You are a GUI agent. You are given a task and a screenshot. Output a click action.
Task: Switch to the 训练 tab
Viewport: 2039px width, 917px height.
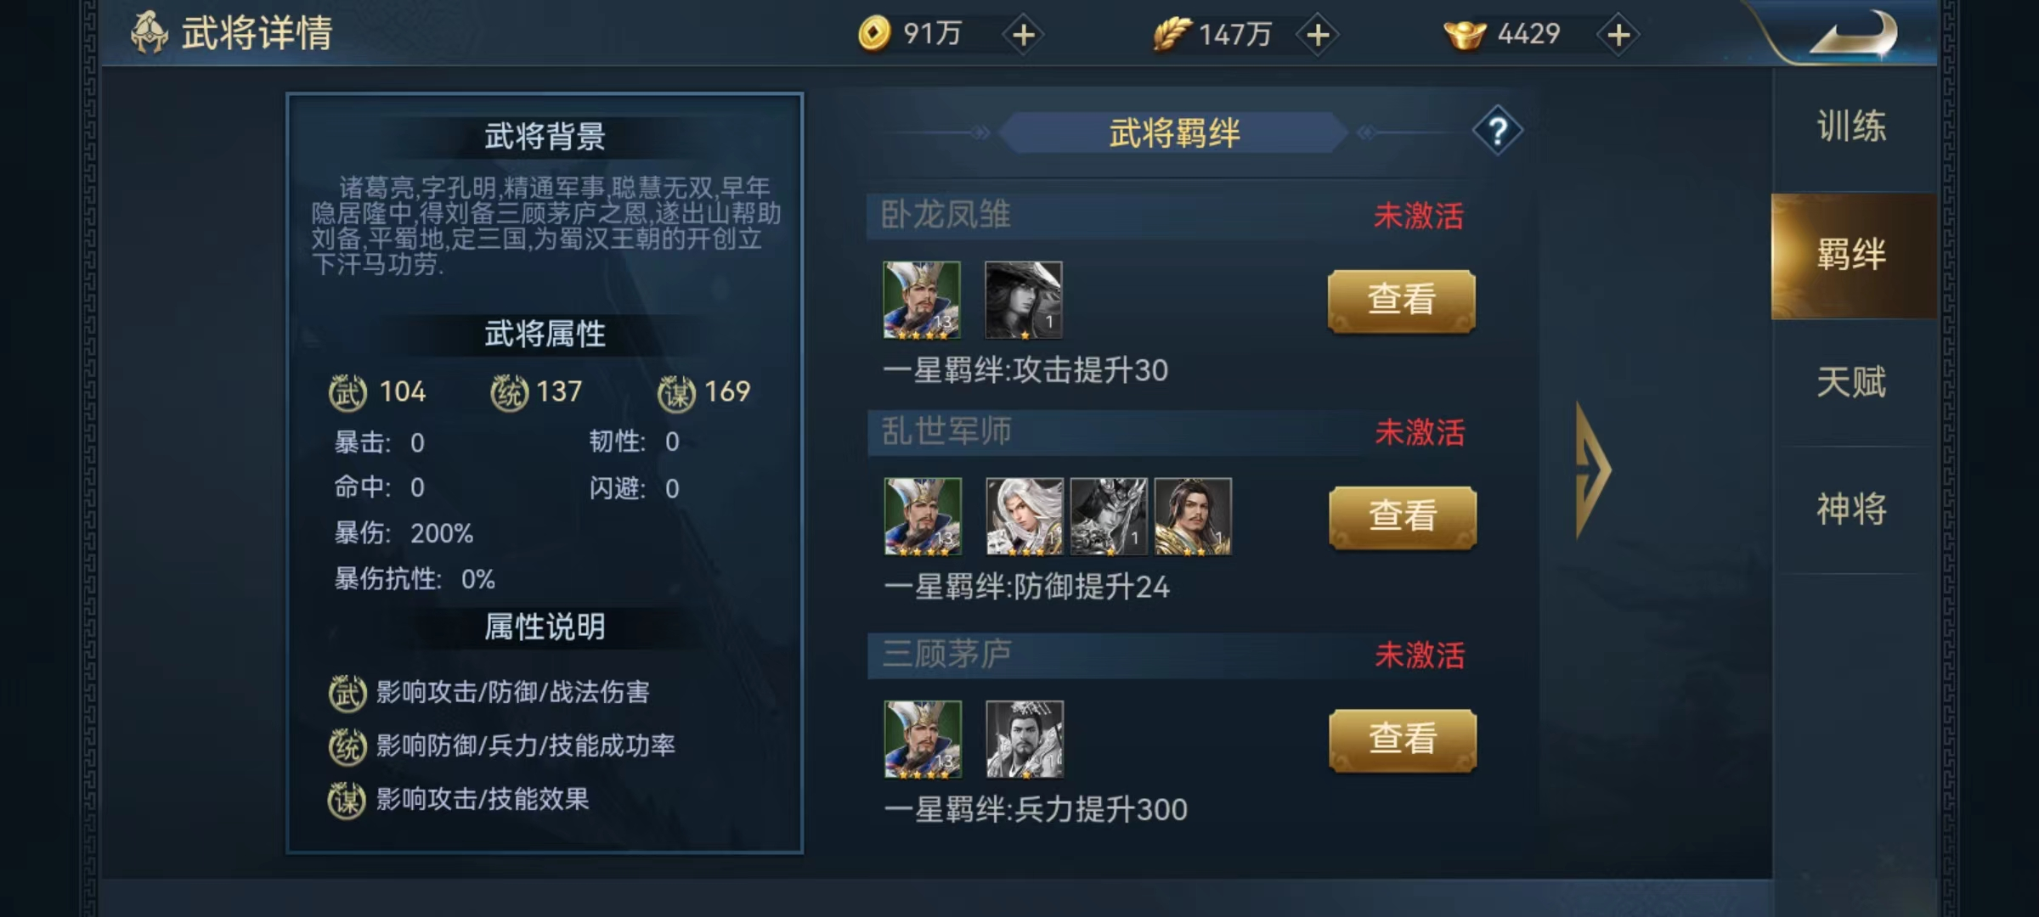pyautogui.click(x=1852, y=127)
